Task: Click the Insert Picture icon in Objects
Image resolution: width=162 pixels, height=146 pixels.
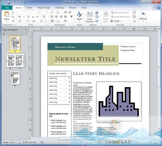Action: click(97, 13)
